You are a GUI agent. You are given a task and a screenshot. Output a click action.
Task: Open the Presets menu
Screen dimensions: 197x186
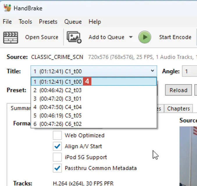click(x=48, y=22)
